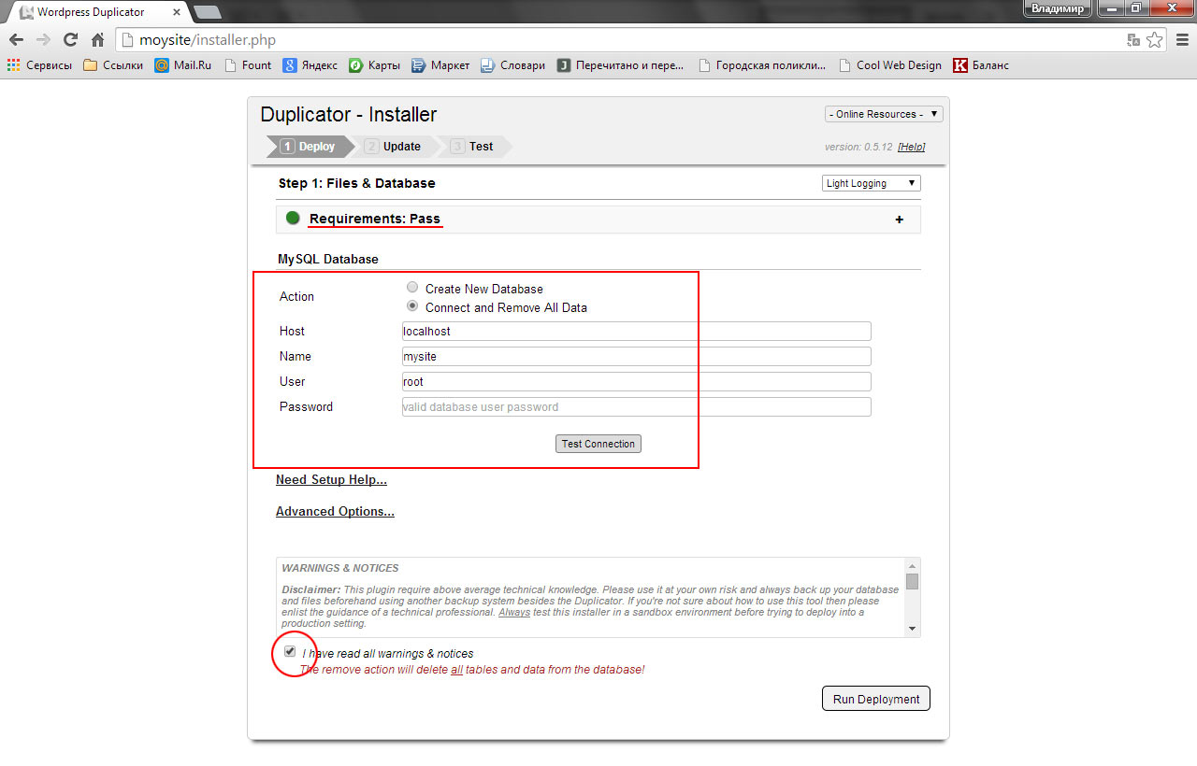This screenshot has height=766, width=1197.
Task: Expand the Requirements section with plus sign
Action: [x=900, y=220]
